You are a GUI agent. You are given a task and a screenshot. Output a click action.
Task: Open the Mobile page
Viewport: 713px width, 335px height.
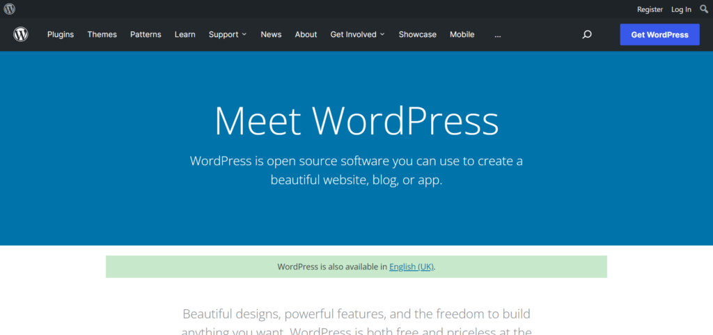462,35
